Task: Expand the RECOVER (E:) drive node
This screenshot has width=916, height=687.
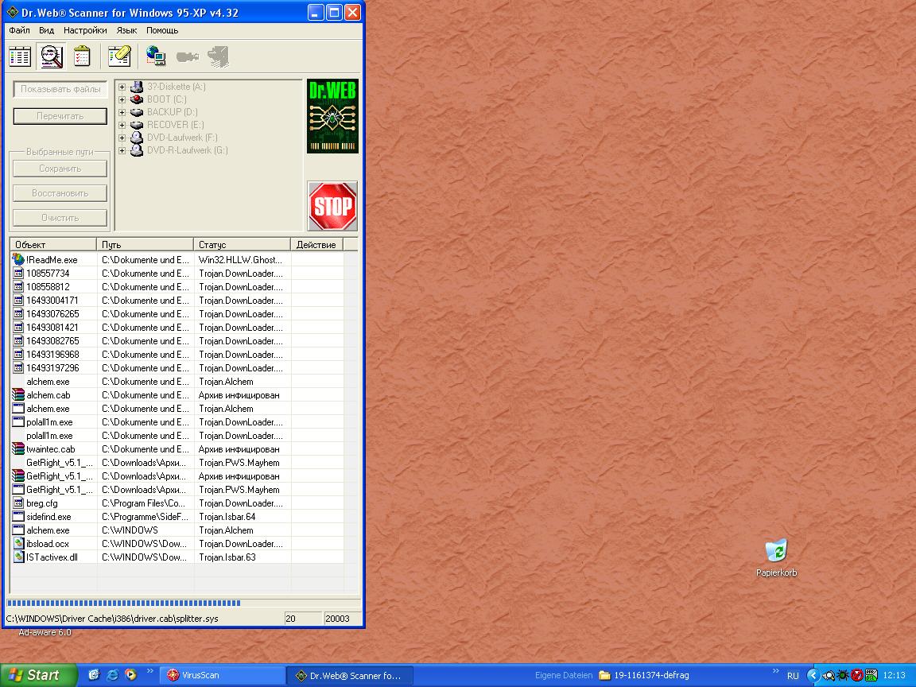Action: point(122,125)
